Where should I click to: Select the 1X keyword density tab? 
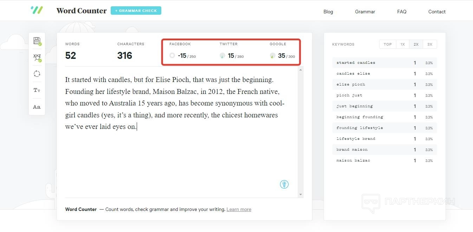click(403, 44)
